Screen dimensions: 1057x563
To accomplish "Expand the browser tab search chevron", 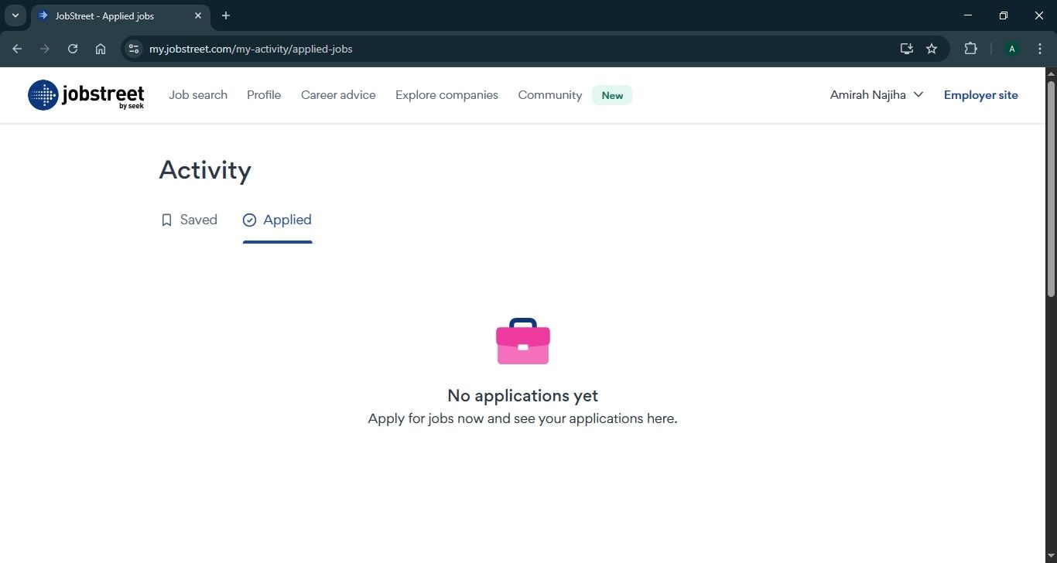I will click(15, 15).
